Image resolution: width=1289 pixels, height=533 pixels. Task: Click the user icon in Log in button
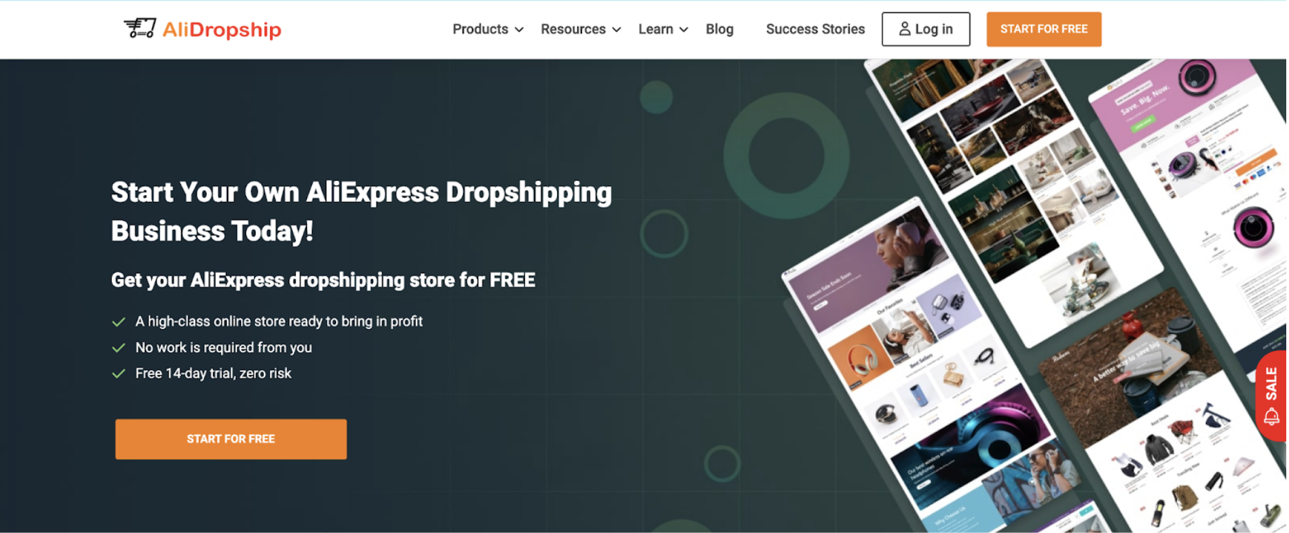[x=905, y=29]
